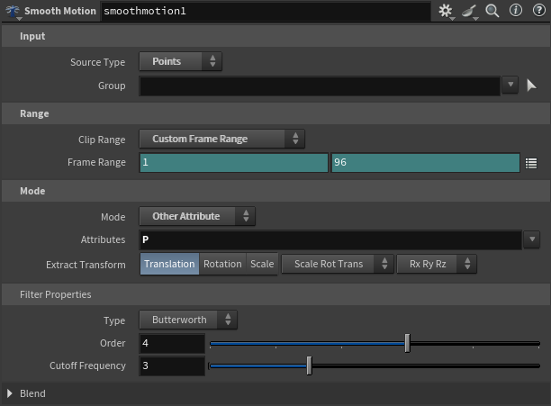Click the node name field smoothmotion1
Viewport: 551px width, 406px height.
[265, 12]
